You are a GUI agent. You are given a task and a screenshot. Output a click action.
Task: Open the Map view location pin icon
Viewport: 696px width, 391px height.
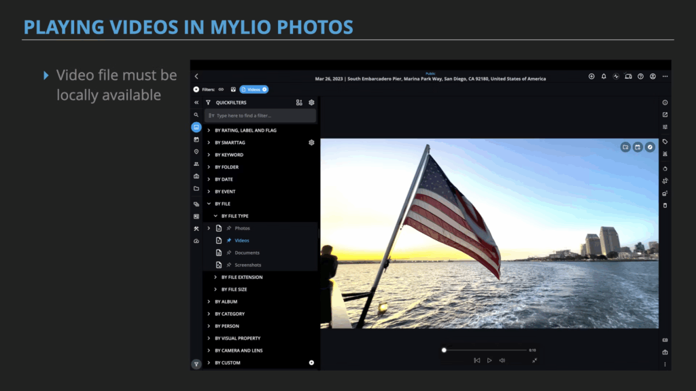[196, 152]
